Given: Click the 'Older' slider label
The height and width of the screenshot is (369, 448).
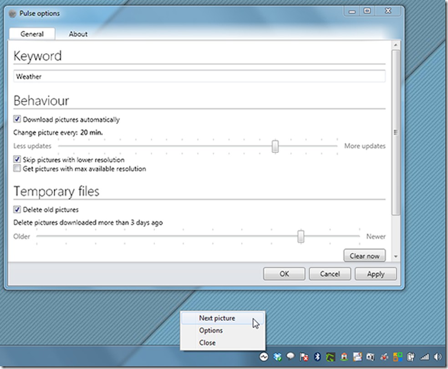Looking at the screenshot, I should tap(22, 236).
